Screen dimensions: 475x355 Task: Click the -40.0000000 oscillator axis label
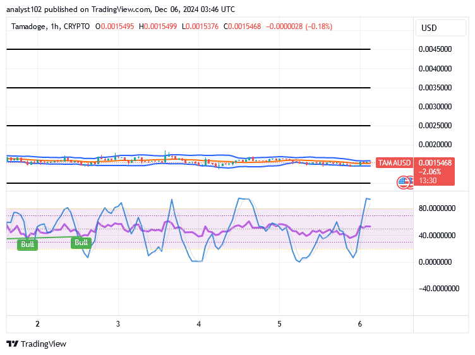[438, 289]
